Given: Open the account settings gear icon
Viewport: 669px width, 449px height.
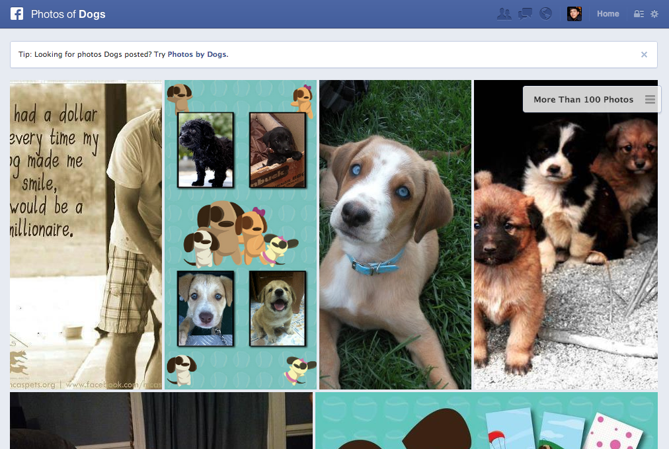Looking at the screenshot, I should tap(654, 14).
